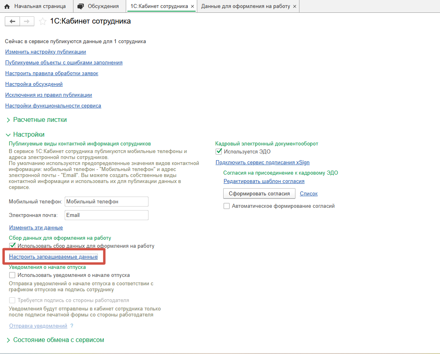Click the Мобильный телефон input field
The height and width of the screenshot is (354, 440).
[x=106, y=202]
